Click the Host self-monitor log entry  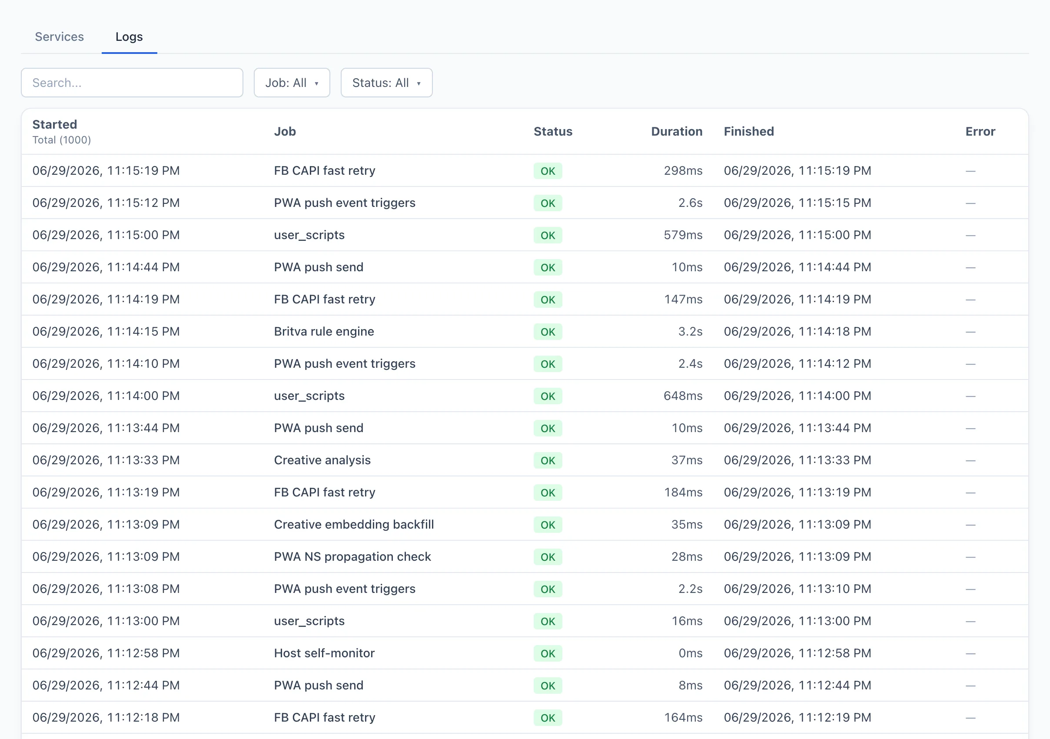pyautogui.click(x=525, y=653)
